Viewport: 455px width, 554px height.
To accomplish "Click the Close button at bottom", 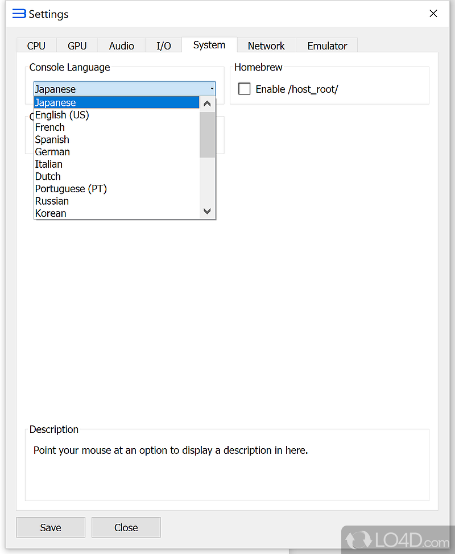I will pyautogui.click(x=126, y=527).
